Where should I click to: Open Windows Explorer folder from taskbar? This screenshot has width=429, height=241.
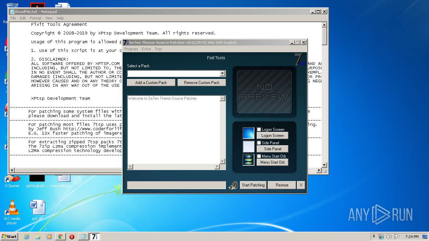(38, 237)
